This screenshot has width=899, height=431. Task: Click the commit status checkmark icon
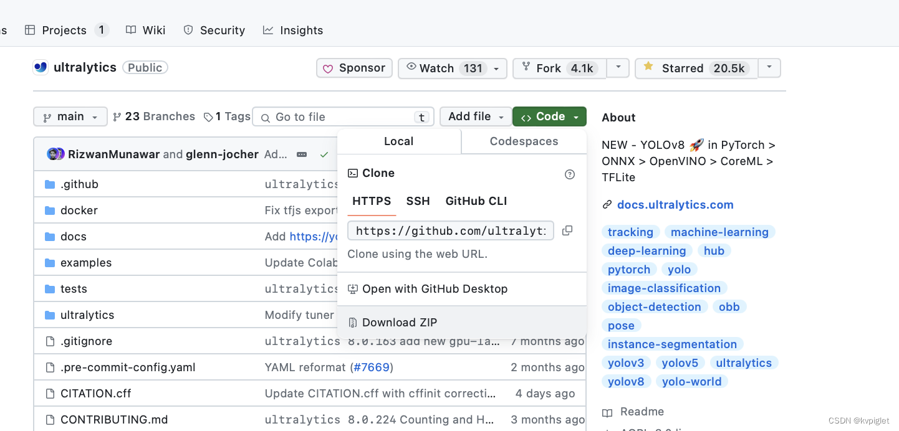[324, 154]
